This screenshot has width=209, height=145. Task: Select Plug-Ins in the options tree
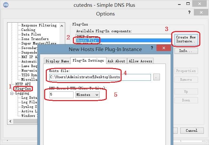point(23,88)
